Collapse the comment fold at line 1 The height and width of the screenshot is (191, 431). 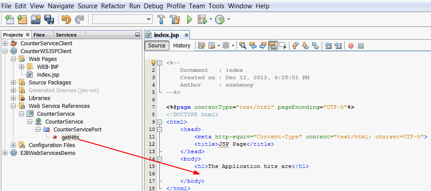coord(160,63)
